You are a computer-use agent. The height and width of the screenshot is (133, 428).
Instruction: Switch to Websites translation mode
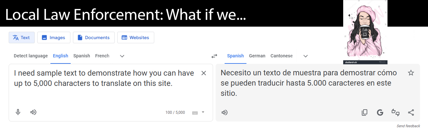click(x=135, y=37)
